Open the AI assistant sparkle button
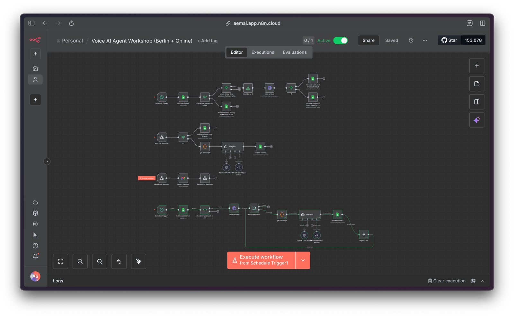514x317 pixels. [x=476, y=120]
